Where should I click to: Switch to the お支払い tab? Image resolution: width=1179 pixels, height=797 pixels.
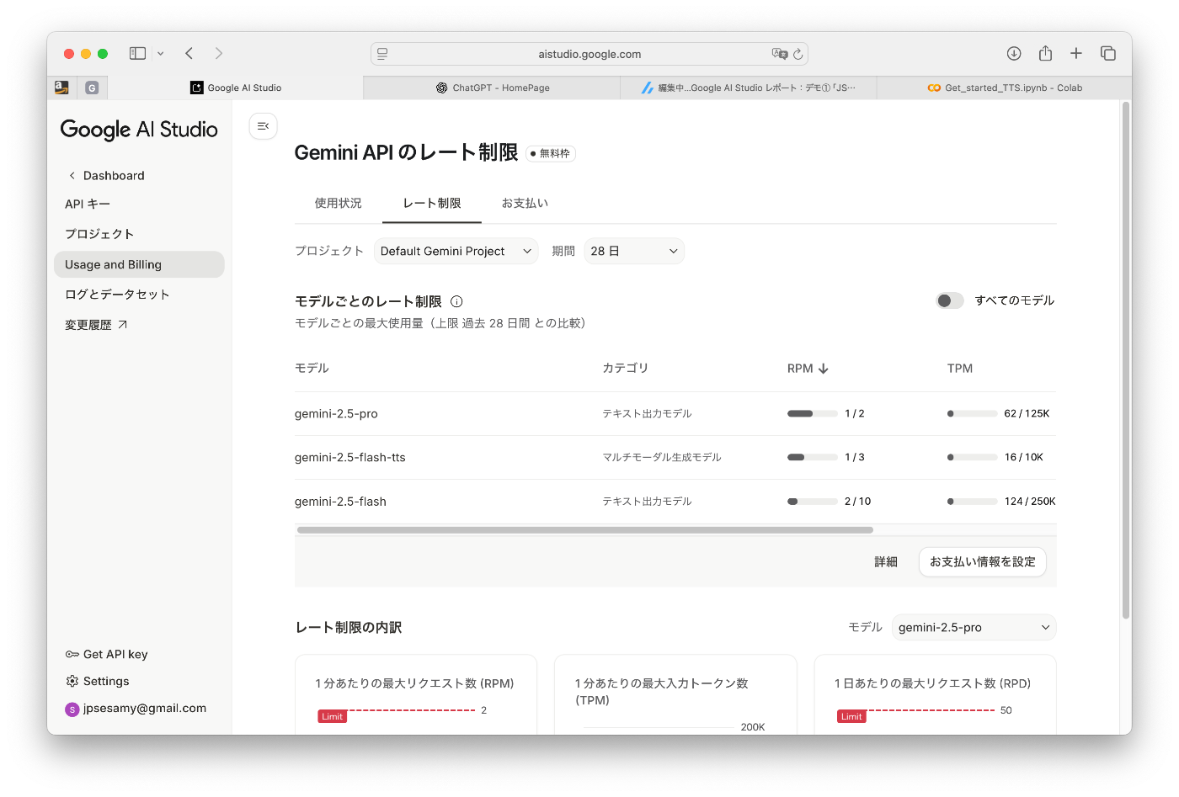[525, 204]
